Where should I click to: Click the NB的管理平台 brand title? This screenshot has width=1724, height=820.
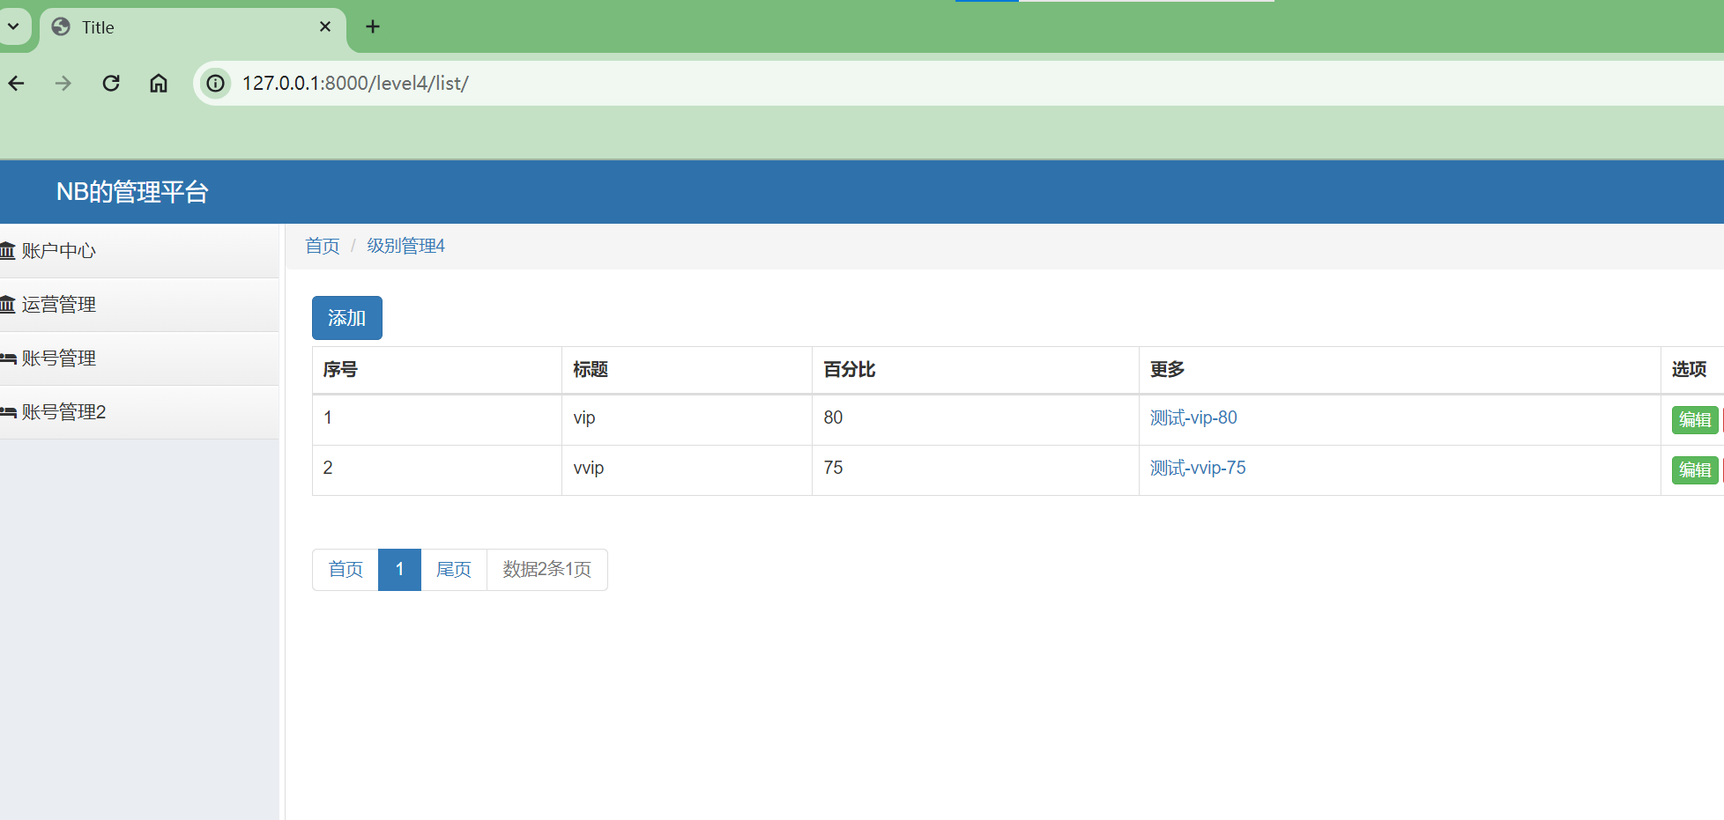(132, 191)
